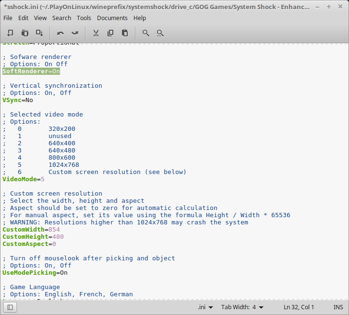Open a file using toolbar icon

click(24, 33)
